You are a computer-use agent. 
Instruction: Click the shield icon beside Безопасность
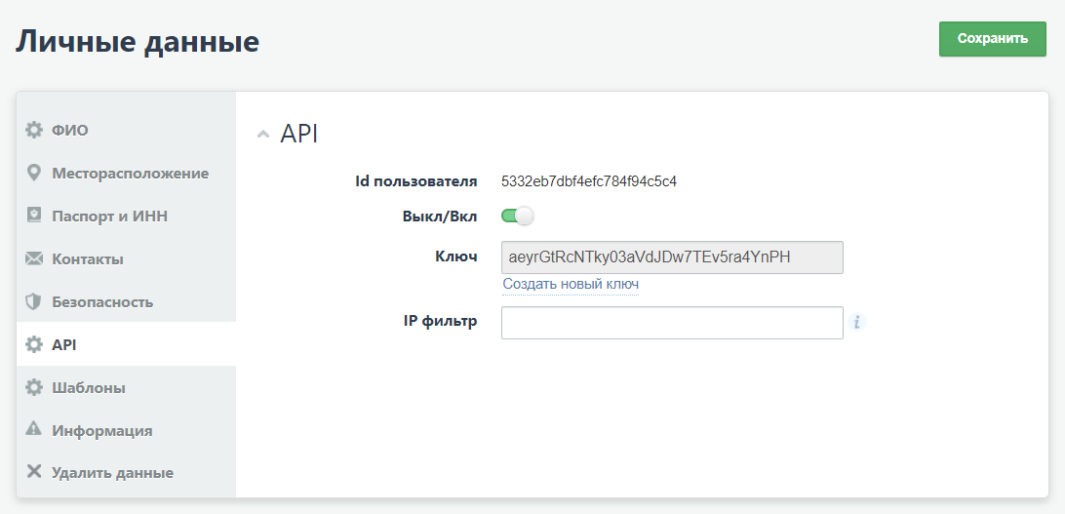(34, 301)
